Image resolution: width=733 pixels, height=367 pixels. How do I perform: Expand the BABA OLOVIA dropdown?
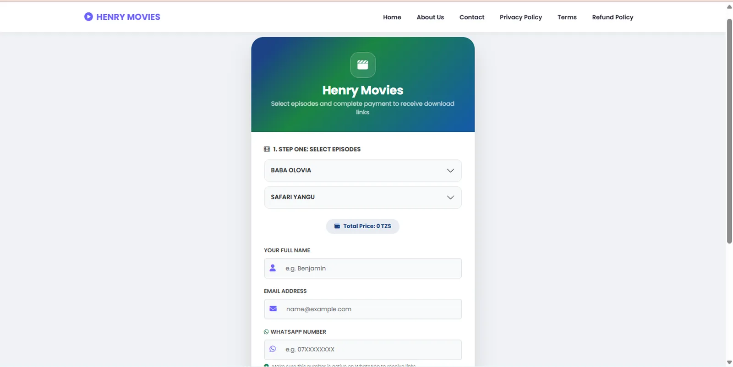pos(363,171)
